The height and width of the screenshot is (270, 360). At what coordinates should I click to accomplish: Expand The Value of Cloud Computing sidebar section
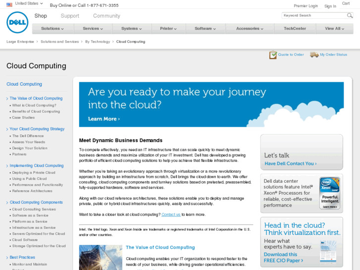click(x=36, y=99)
